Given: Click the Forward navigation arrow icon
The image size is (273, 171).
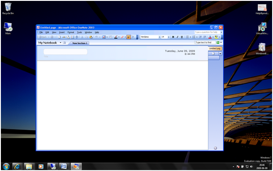Looking at the screenshot, I should click(x=52, y=37).
